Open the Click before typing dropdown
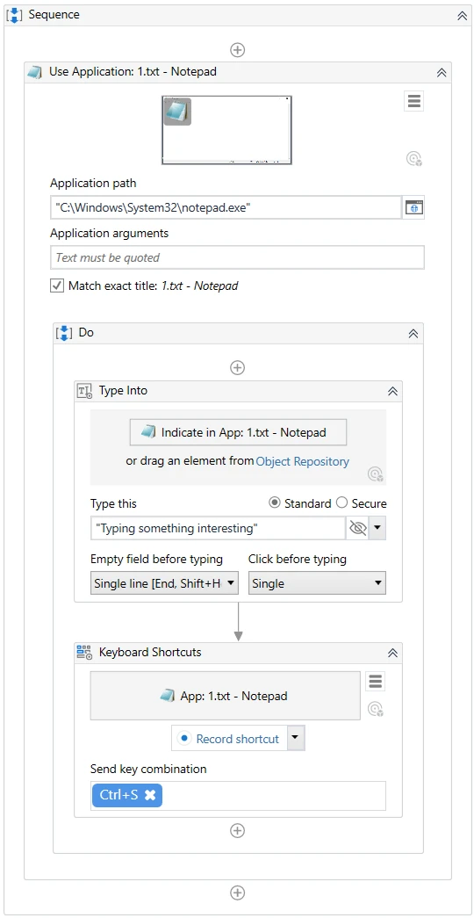The width and height of the screenshot is (474, 918). tap(317, 583)
